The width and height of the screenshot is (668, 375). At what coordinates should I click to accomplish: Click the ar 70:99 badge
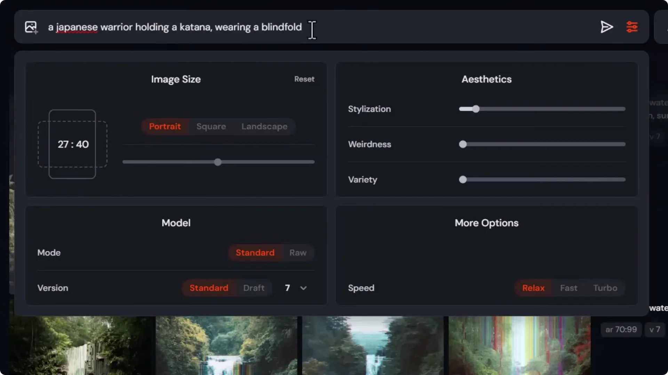tap(620, 330)
